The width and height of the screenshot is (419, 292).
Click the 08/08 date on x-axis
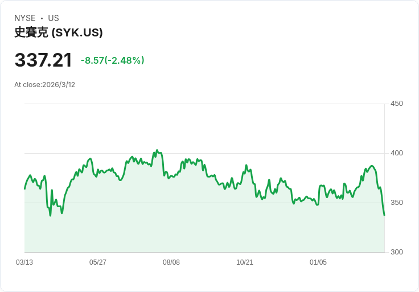(x=171, y=262)
